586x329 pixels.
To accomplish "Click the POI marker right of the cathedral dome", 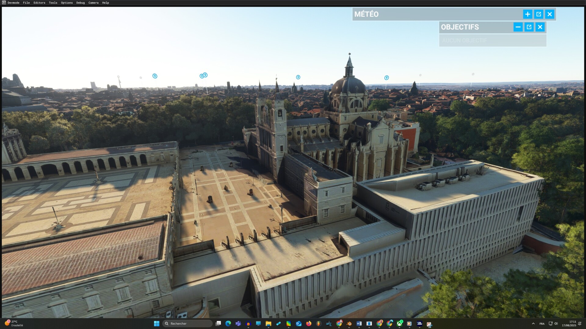I will point(386,78).
